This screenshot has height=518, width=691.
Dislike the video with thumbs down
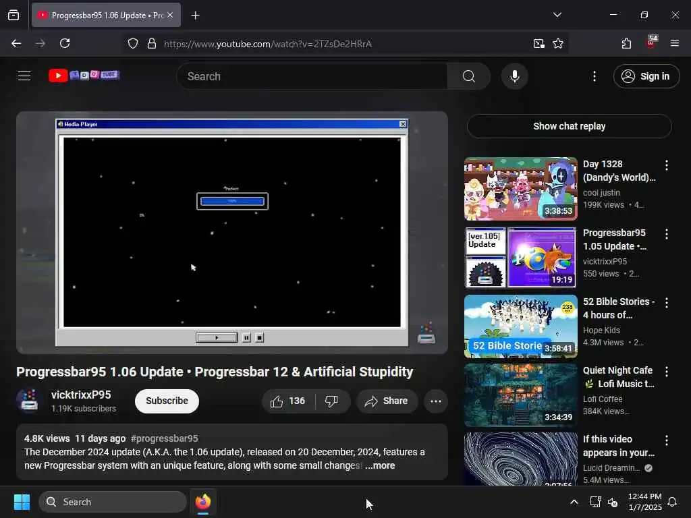click(332, 401)
